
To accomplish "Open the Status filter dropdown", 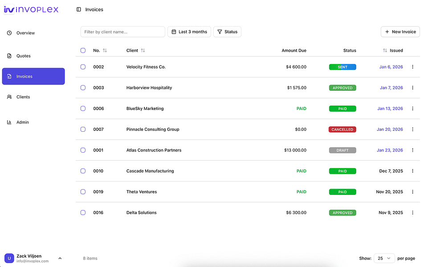I will [x=228, y=32].
